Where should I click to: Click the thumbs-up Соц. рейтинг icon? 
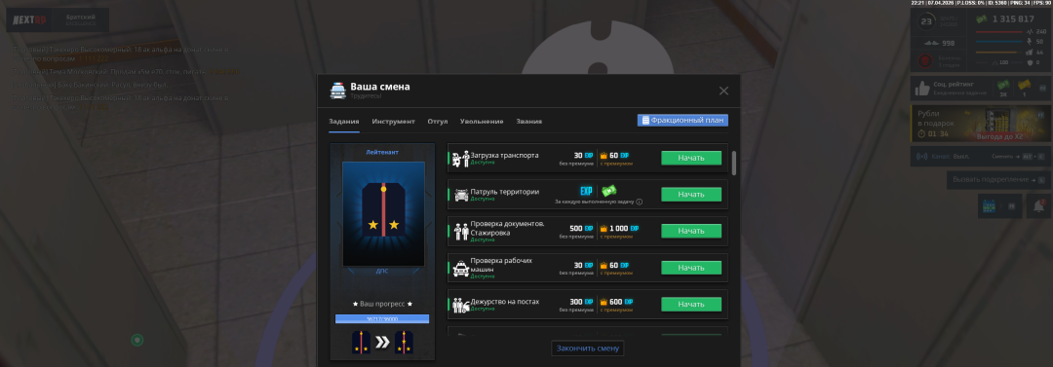click(922, 88)
